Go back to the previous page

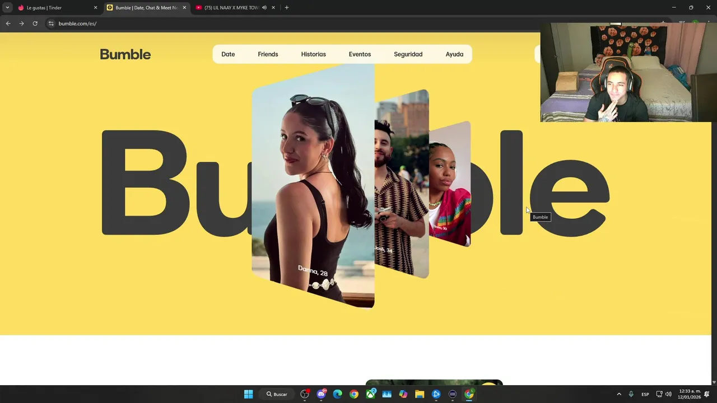[8, 24]
